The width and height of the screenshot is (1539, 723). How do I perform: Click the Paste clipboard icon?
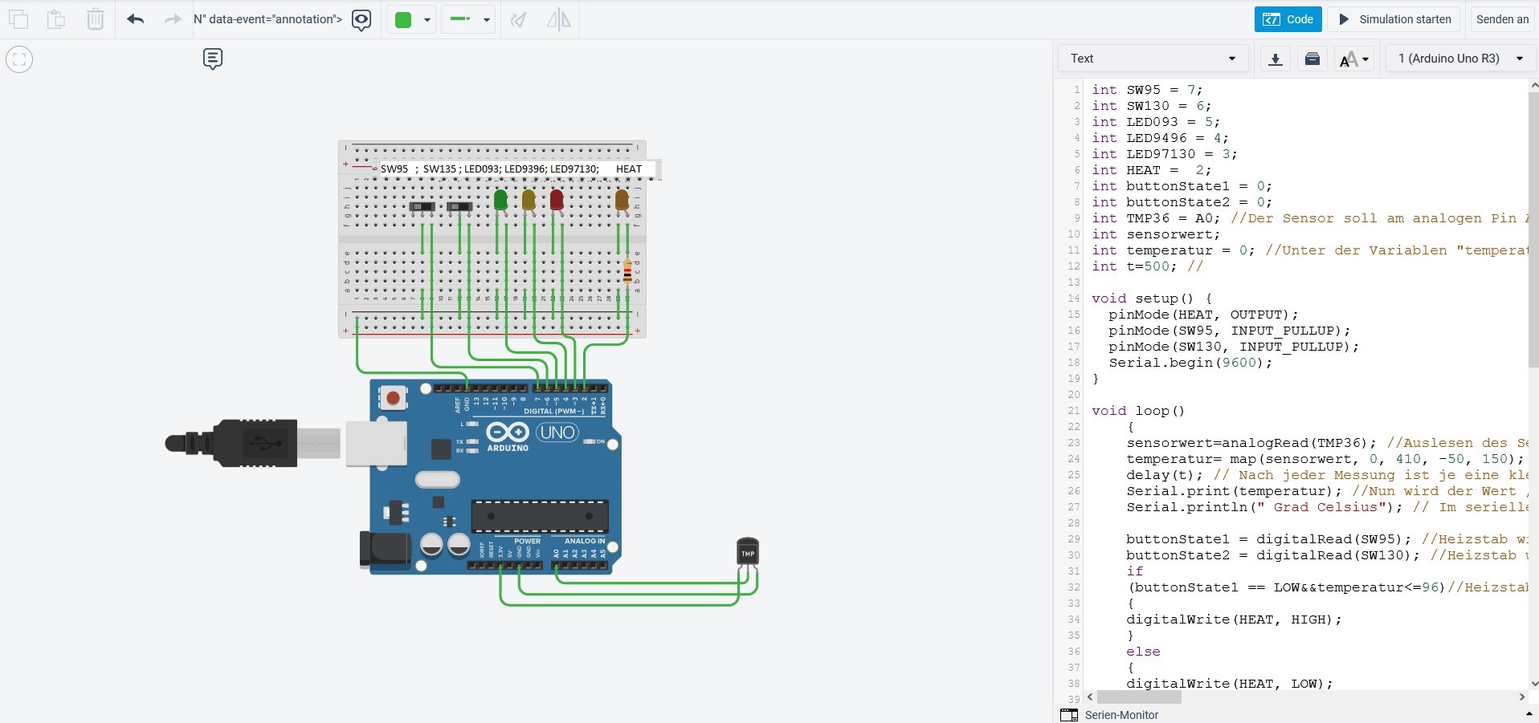(56, 19)
